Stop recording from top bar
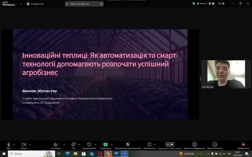Screen dimensions: 252x157 tap(213, 3)
